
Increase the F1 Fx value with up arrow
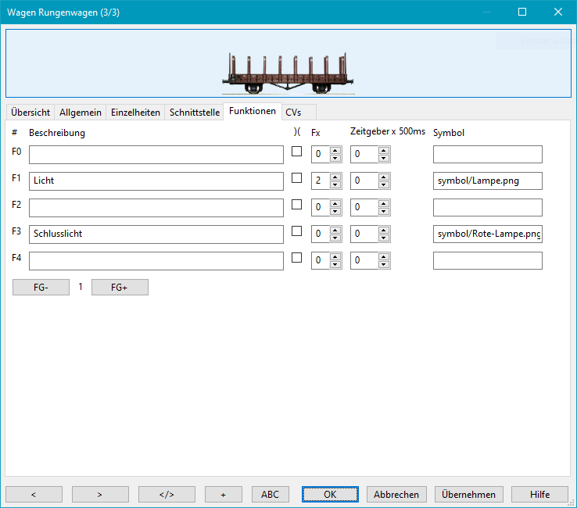pyautogui.click(x=335, y=177)
